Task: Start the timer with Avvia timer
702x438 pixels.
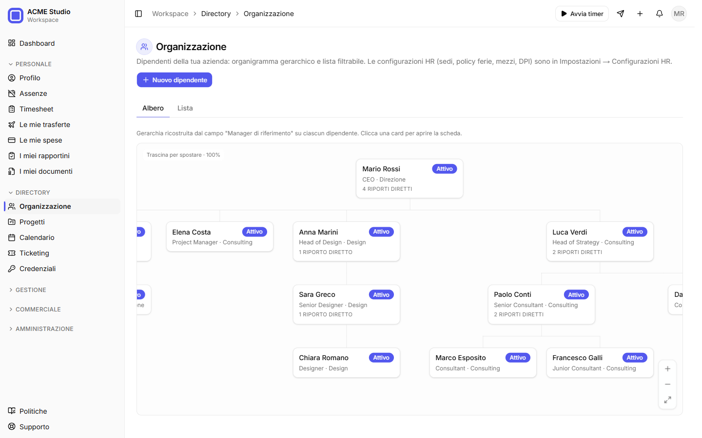Action: 582,14
